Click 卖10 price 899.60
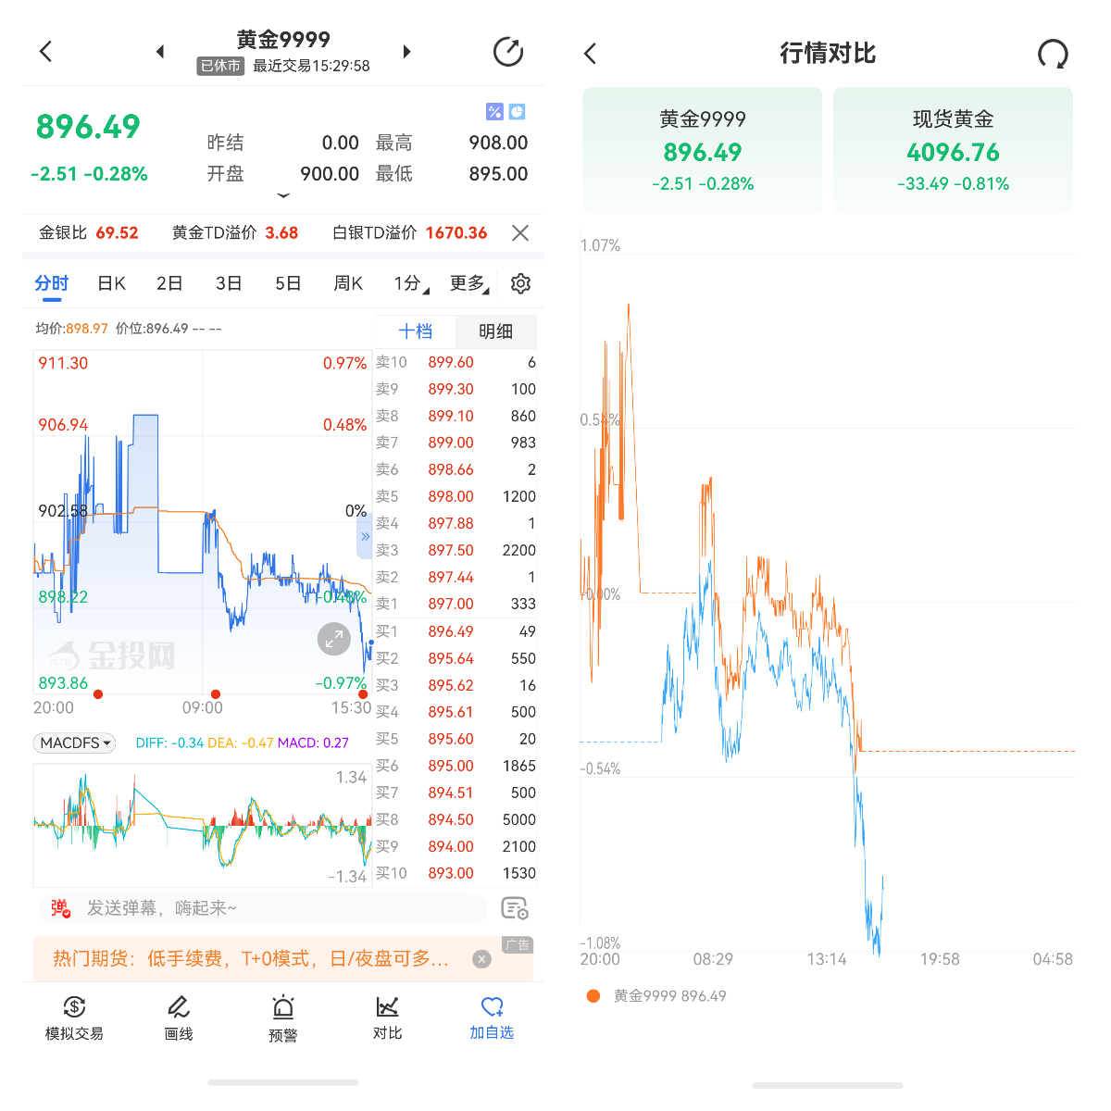 pyautogui.click(x=451, y=363)
